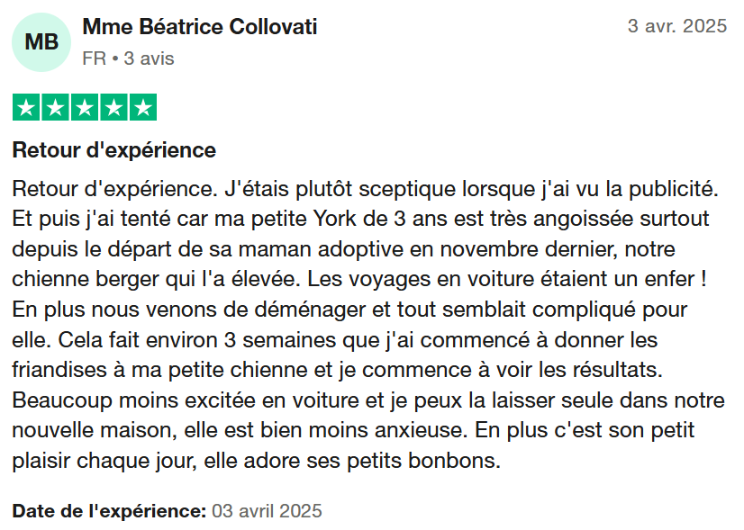Image resolution: width=744 pixels, height=530 pixels.
Task: Click the '3 avis' reviewer count
Action: click(x=149, y=58)
